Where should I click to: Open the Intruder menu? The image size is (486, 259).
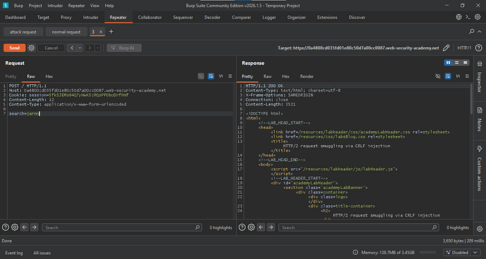click(55, 6)
